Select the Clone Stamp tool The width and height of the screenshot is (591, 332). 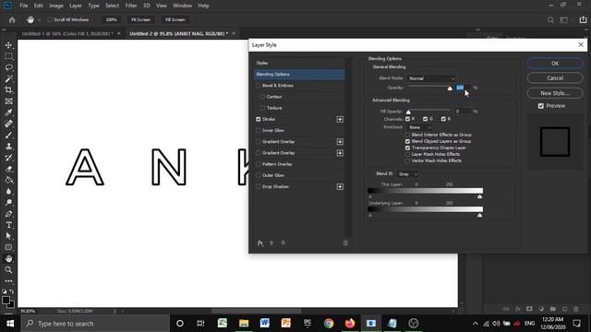click(8, 147)
